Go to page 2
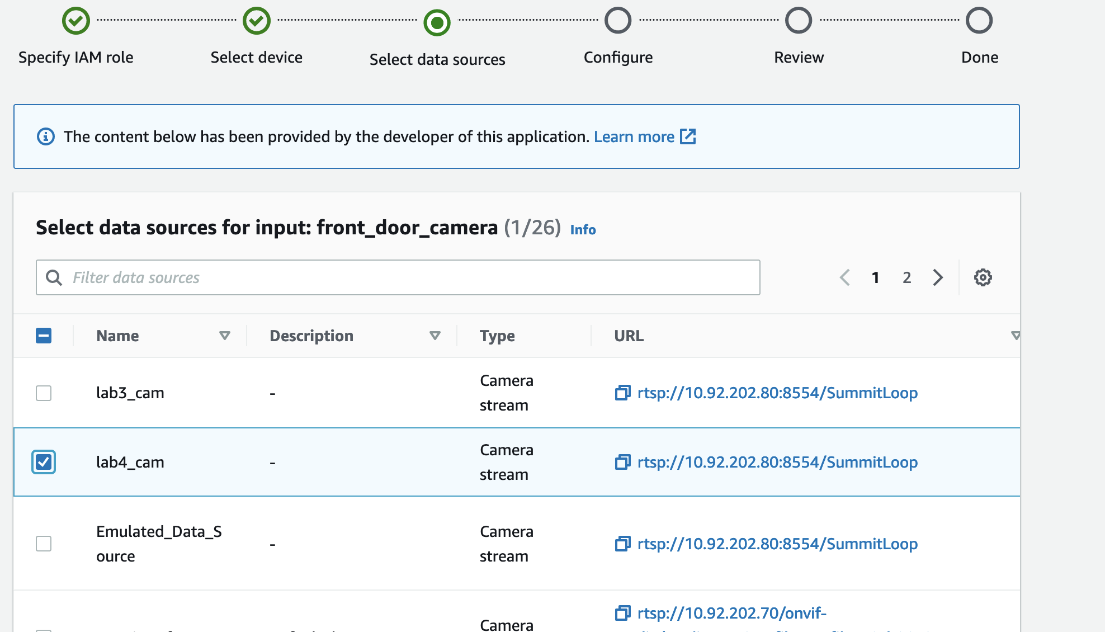1105x632 pixels. [x=907, y=277]
